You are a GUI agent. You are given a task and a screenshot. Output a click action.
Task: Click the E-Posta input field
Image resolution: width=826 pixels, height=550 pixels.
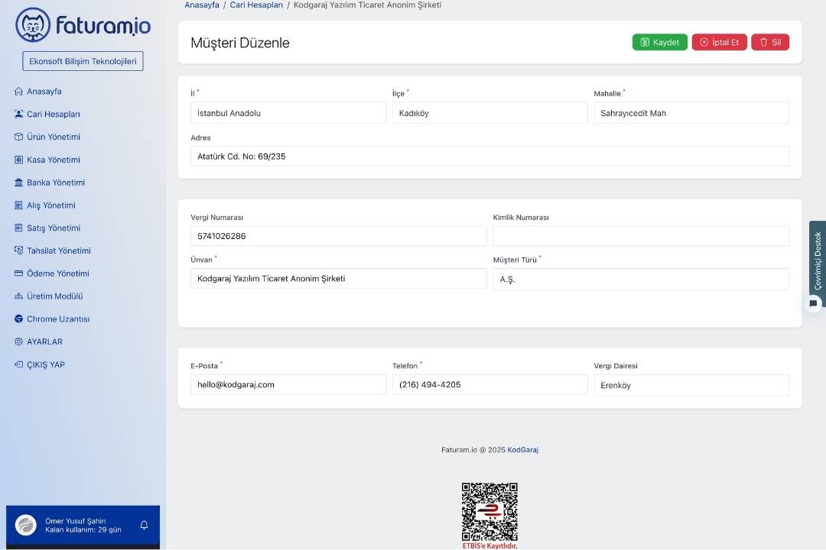pos(288,384)
